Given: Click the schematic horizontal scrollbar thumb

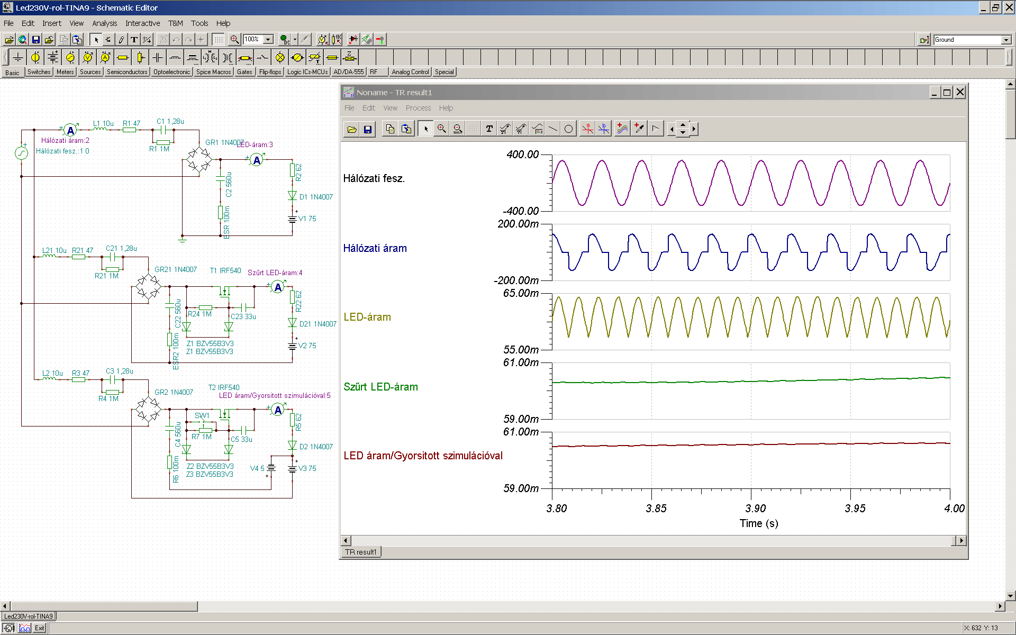Looking at the screenshot, I should [104, 606].
